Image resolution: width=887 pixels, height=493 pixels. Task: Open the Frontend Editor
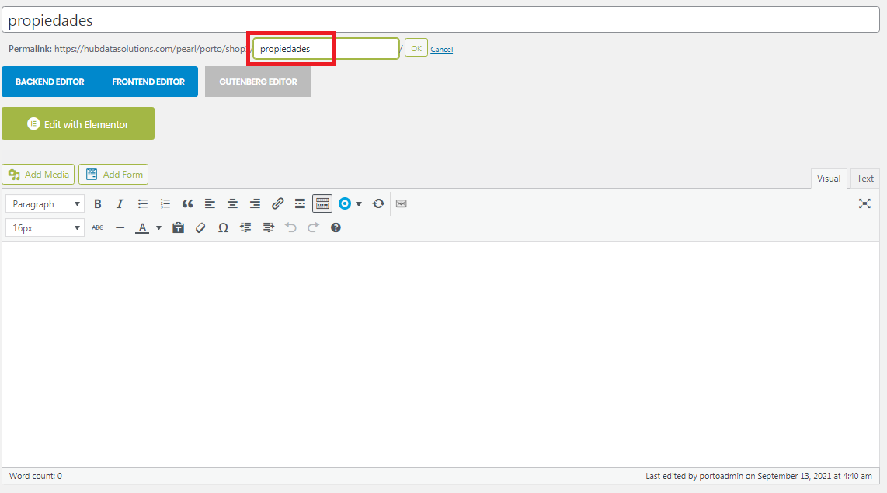click(x=148, y=82)
